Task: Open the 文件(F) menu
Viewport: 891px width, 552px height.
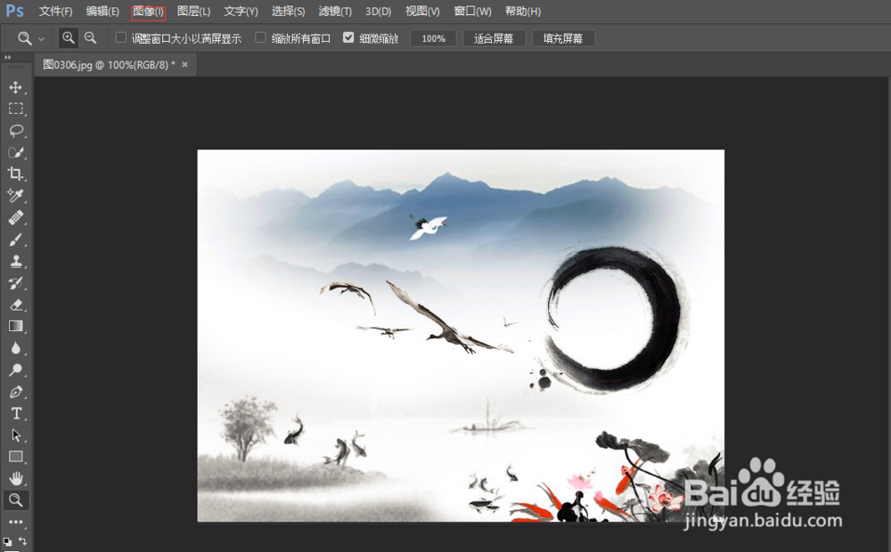Action: 55,12
